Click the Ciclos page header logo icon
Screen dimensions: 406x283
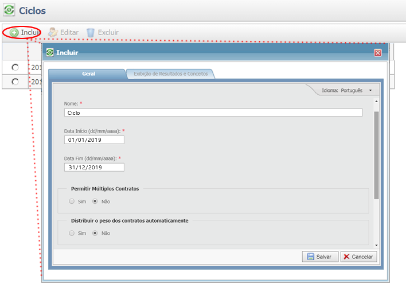[9, 10]
